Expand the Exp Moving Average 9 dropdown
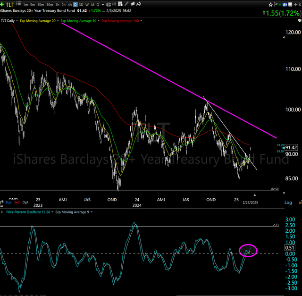 92,212
